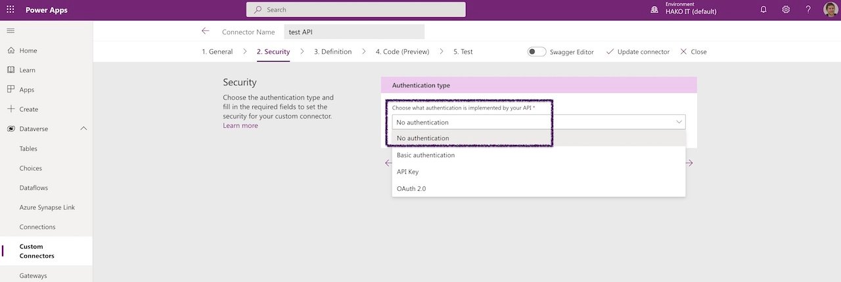Viewport: 841px width, 282px height.
Task: Click the environment picker icon
Action: click(654, 10)
